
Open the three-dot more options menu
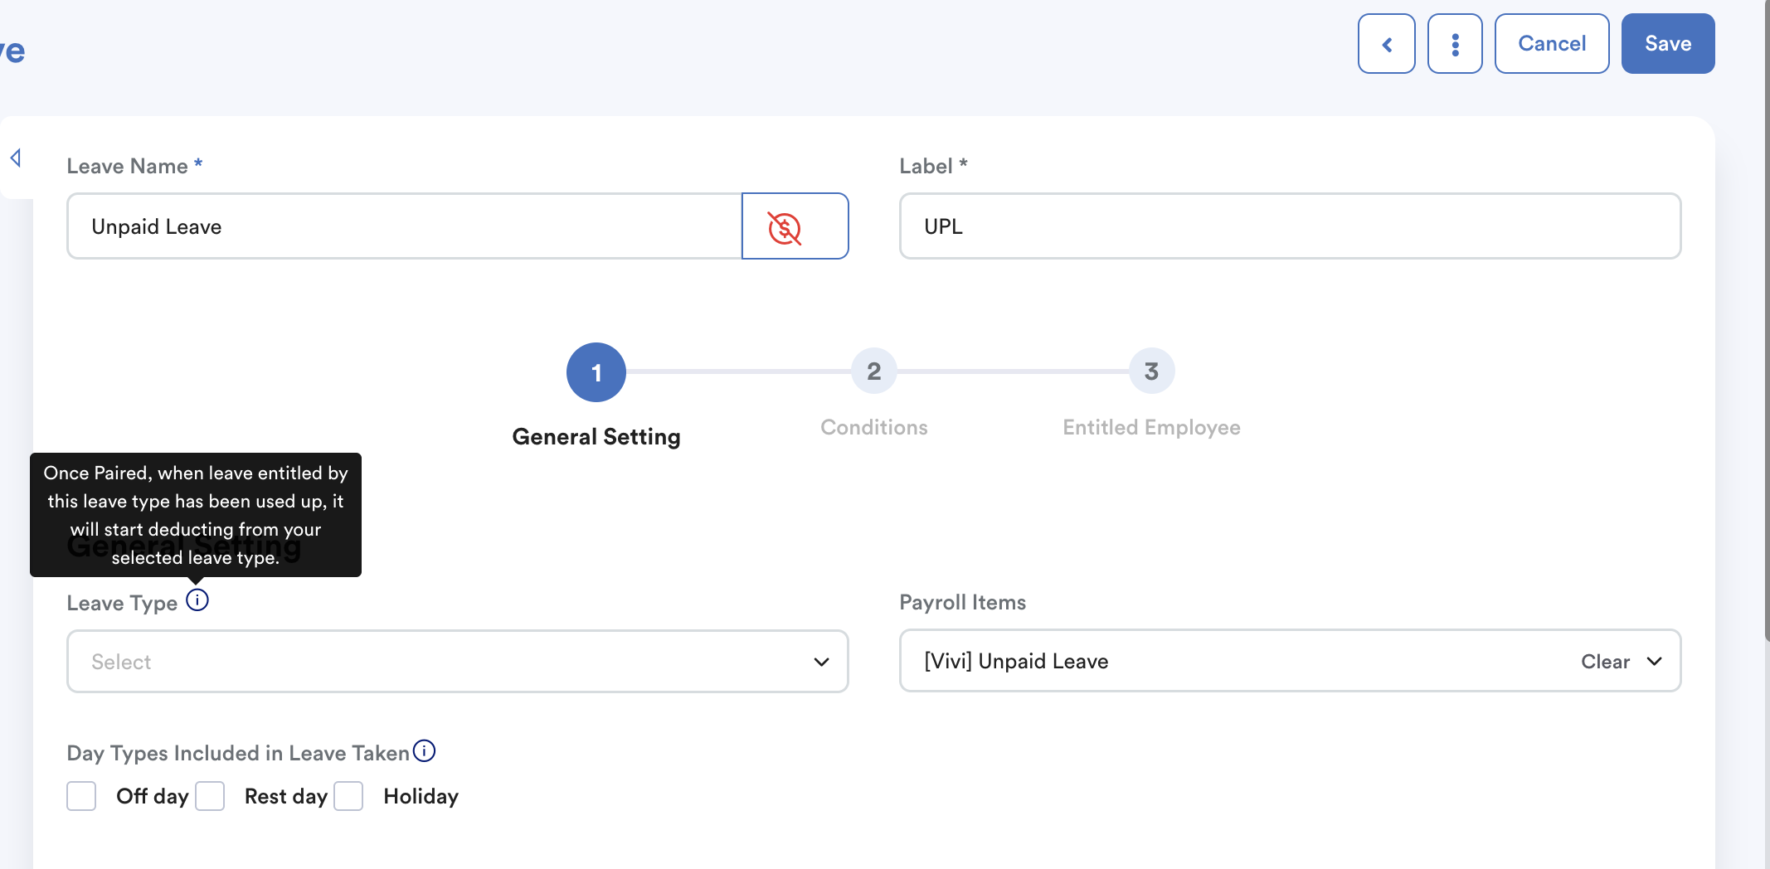(x=1455, y=43)
